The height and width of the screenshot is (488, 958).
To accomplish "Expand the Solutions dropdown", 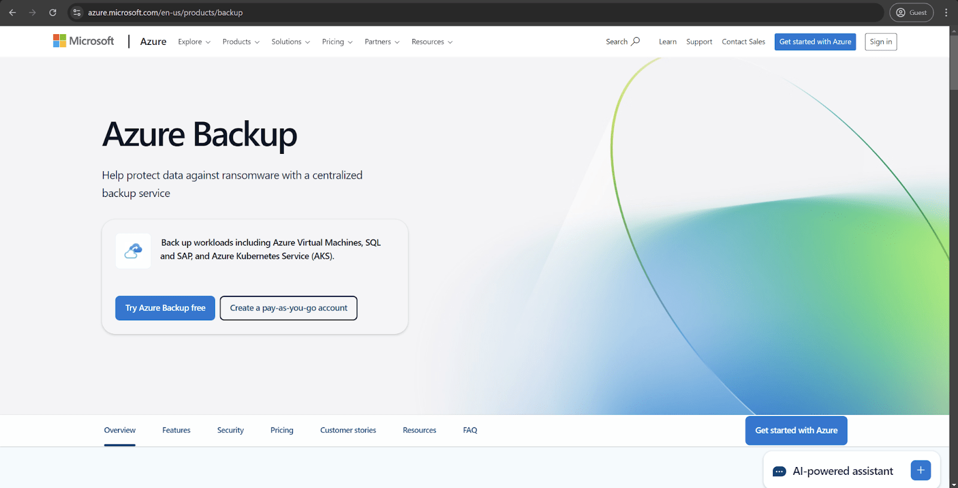I will tap(290, 42).
